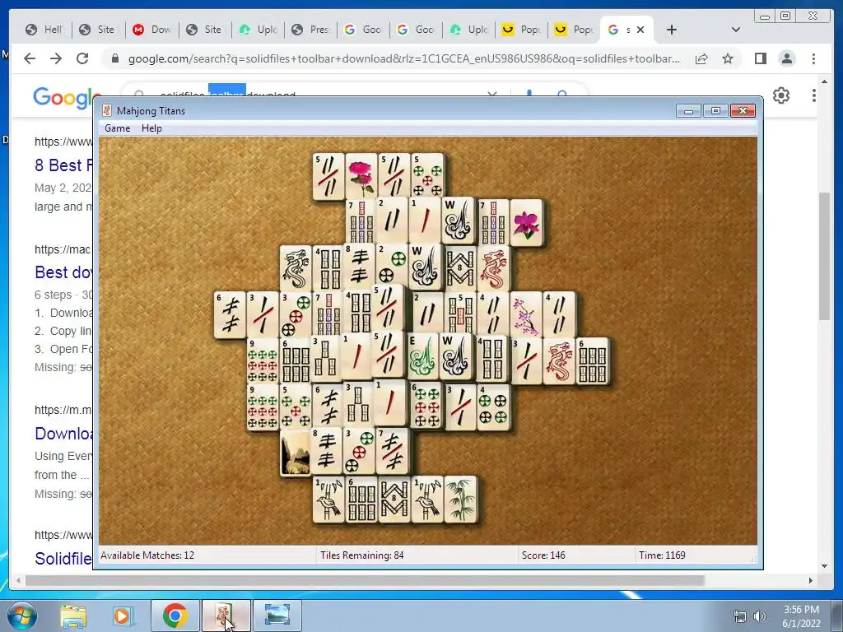This screenshot has width=843, height=632.
Task: Open the Help menu in Mahjong Titans
Action: pyautogui.click(x=151, y=128)
